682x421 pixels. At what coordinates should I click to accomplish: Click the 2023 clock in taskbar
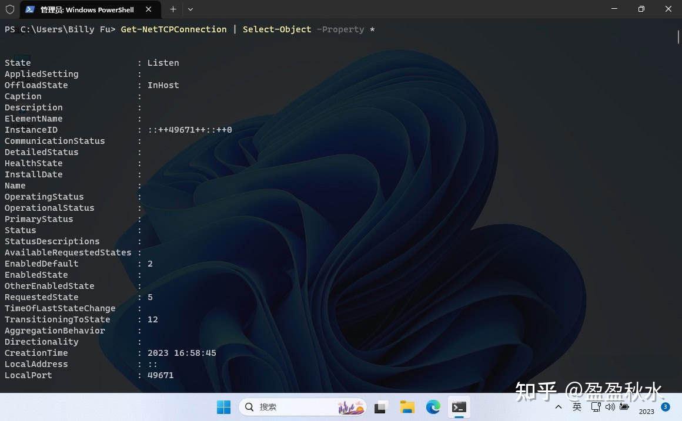646,411
